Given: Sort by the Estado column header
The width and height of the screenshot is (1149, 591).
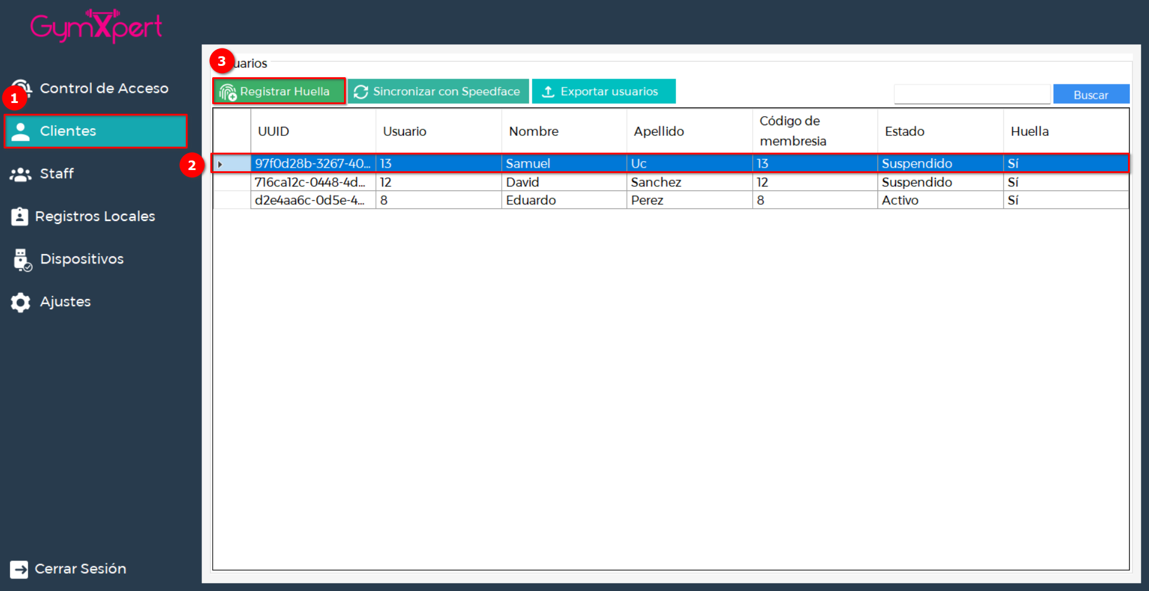Looking at the screenshot, I should tap(904, 131).
